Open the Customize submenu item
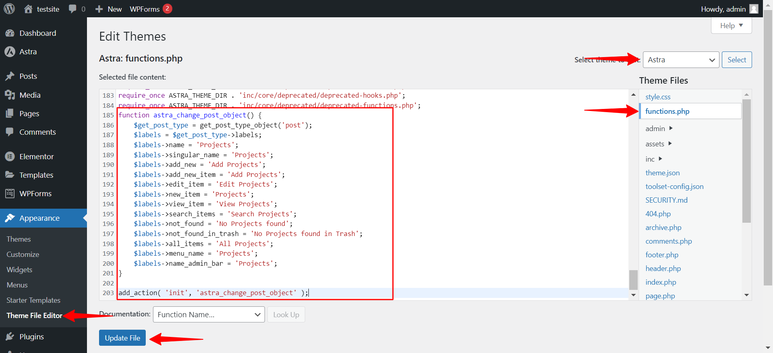This screenshot has height=353, width=773. (23, 254)
